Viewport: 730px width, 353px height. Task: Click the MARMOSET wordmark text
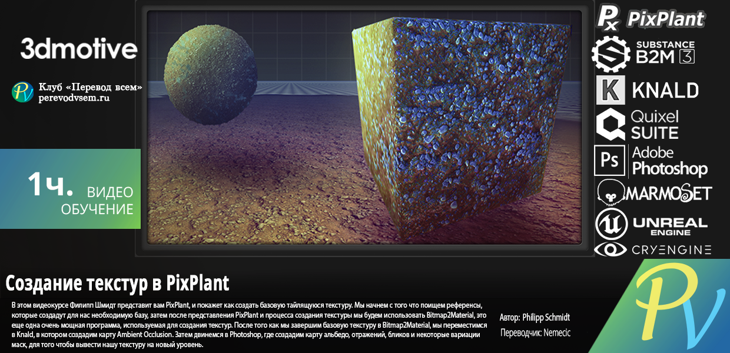click(669, 193)
